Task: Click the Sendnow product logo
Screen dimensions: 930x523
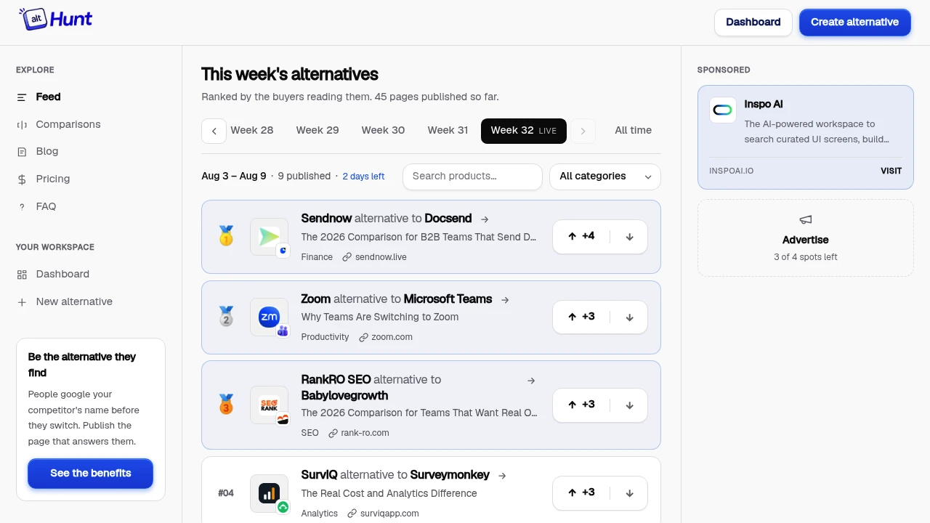Action: [x=270, y=236]
